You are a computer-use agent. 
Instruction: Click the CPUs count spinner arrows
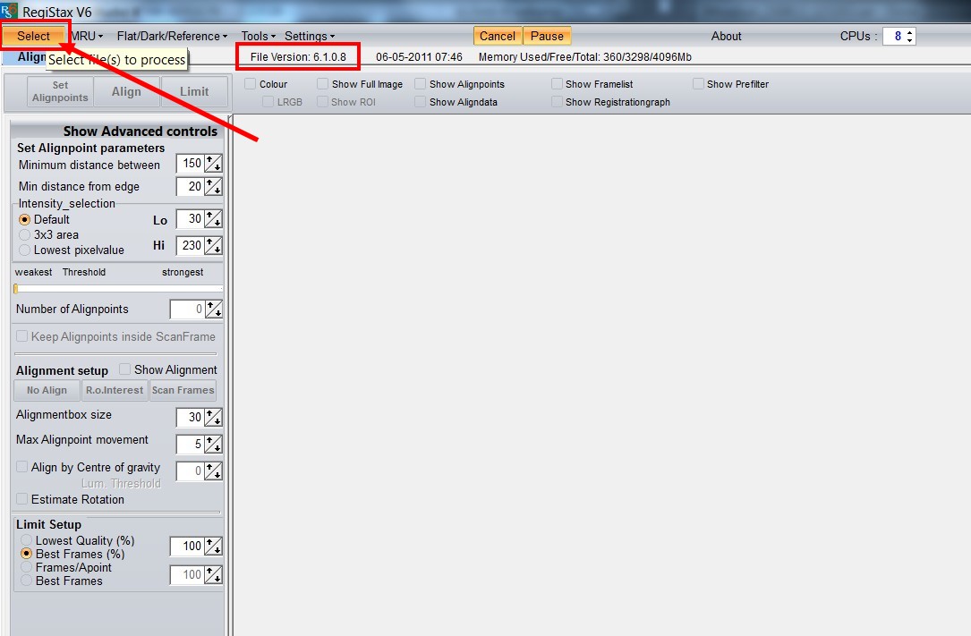(909, 37)
